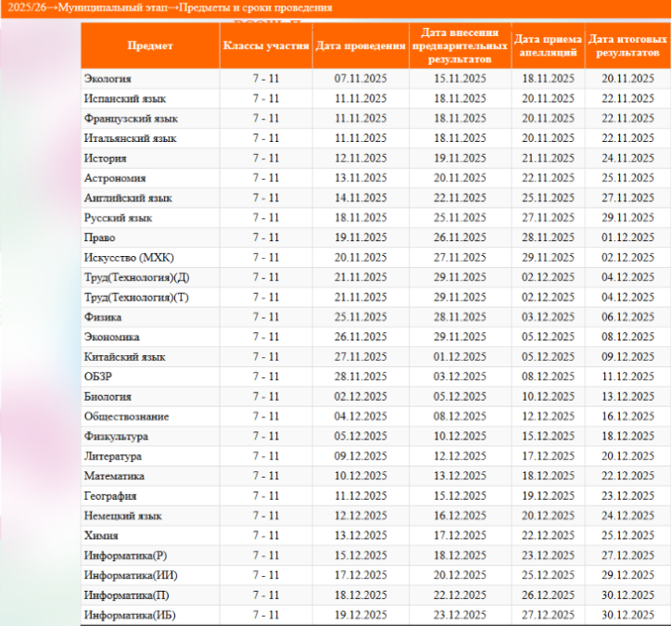Select the Дата итоговых результатов header
Viewport: 671px width, 626px height.
click(x=627, y=45)
